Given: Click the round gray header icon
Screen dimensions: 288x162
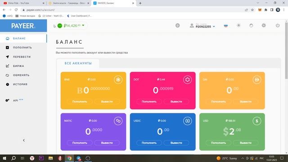Looking at the screenshot, I should tap(177, 26).
